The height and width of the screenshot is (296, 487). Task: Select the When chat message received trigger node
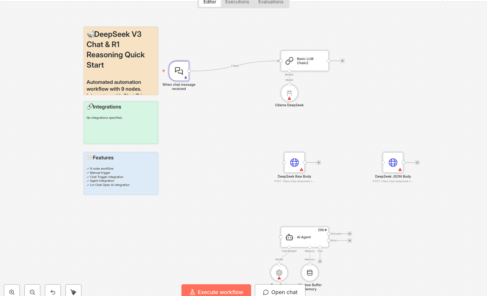pos(179,71)
